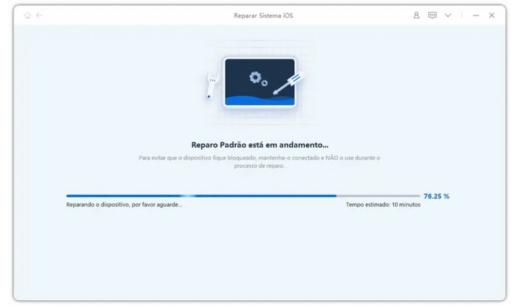Click the back arrow icon
The height and width of the screenshot is (308, 518).
coord(40,15)
